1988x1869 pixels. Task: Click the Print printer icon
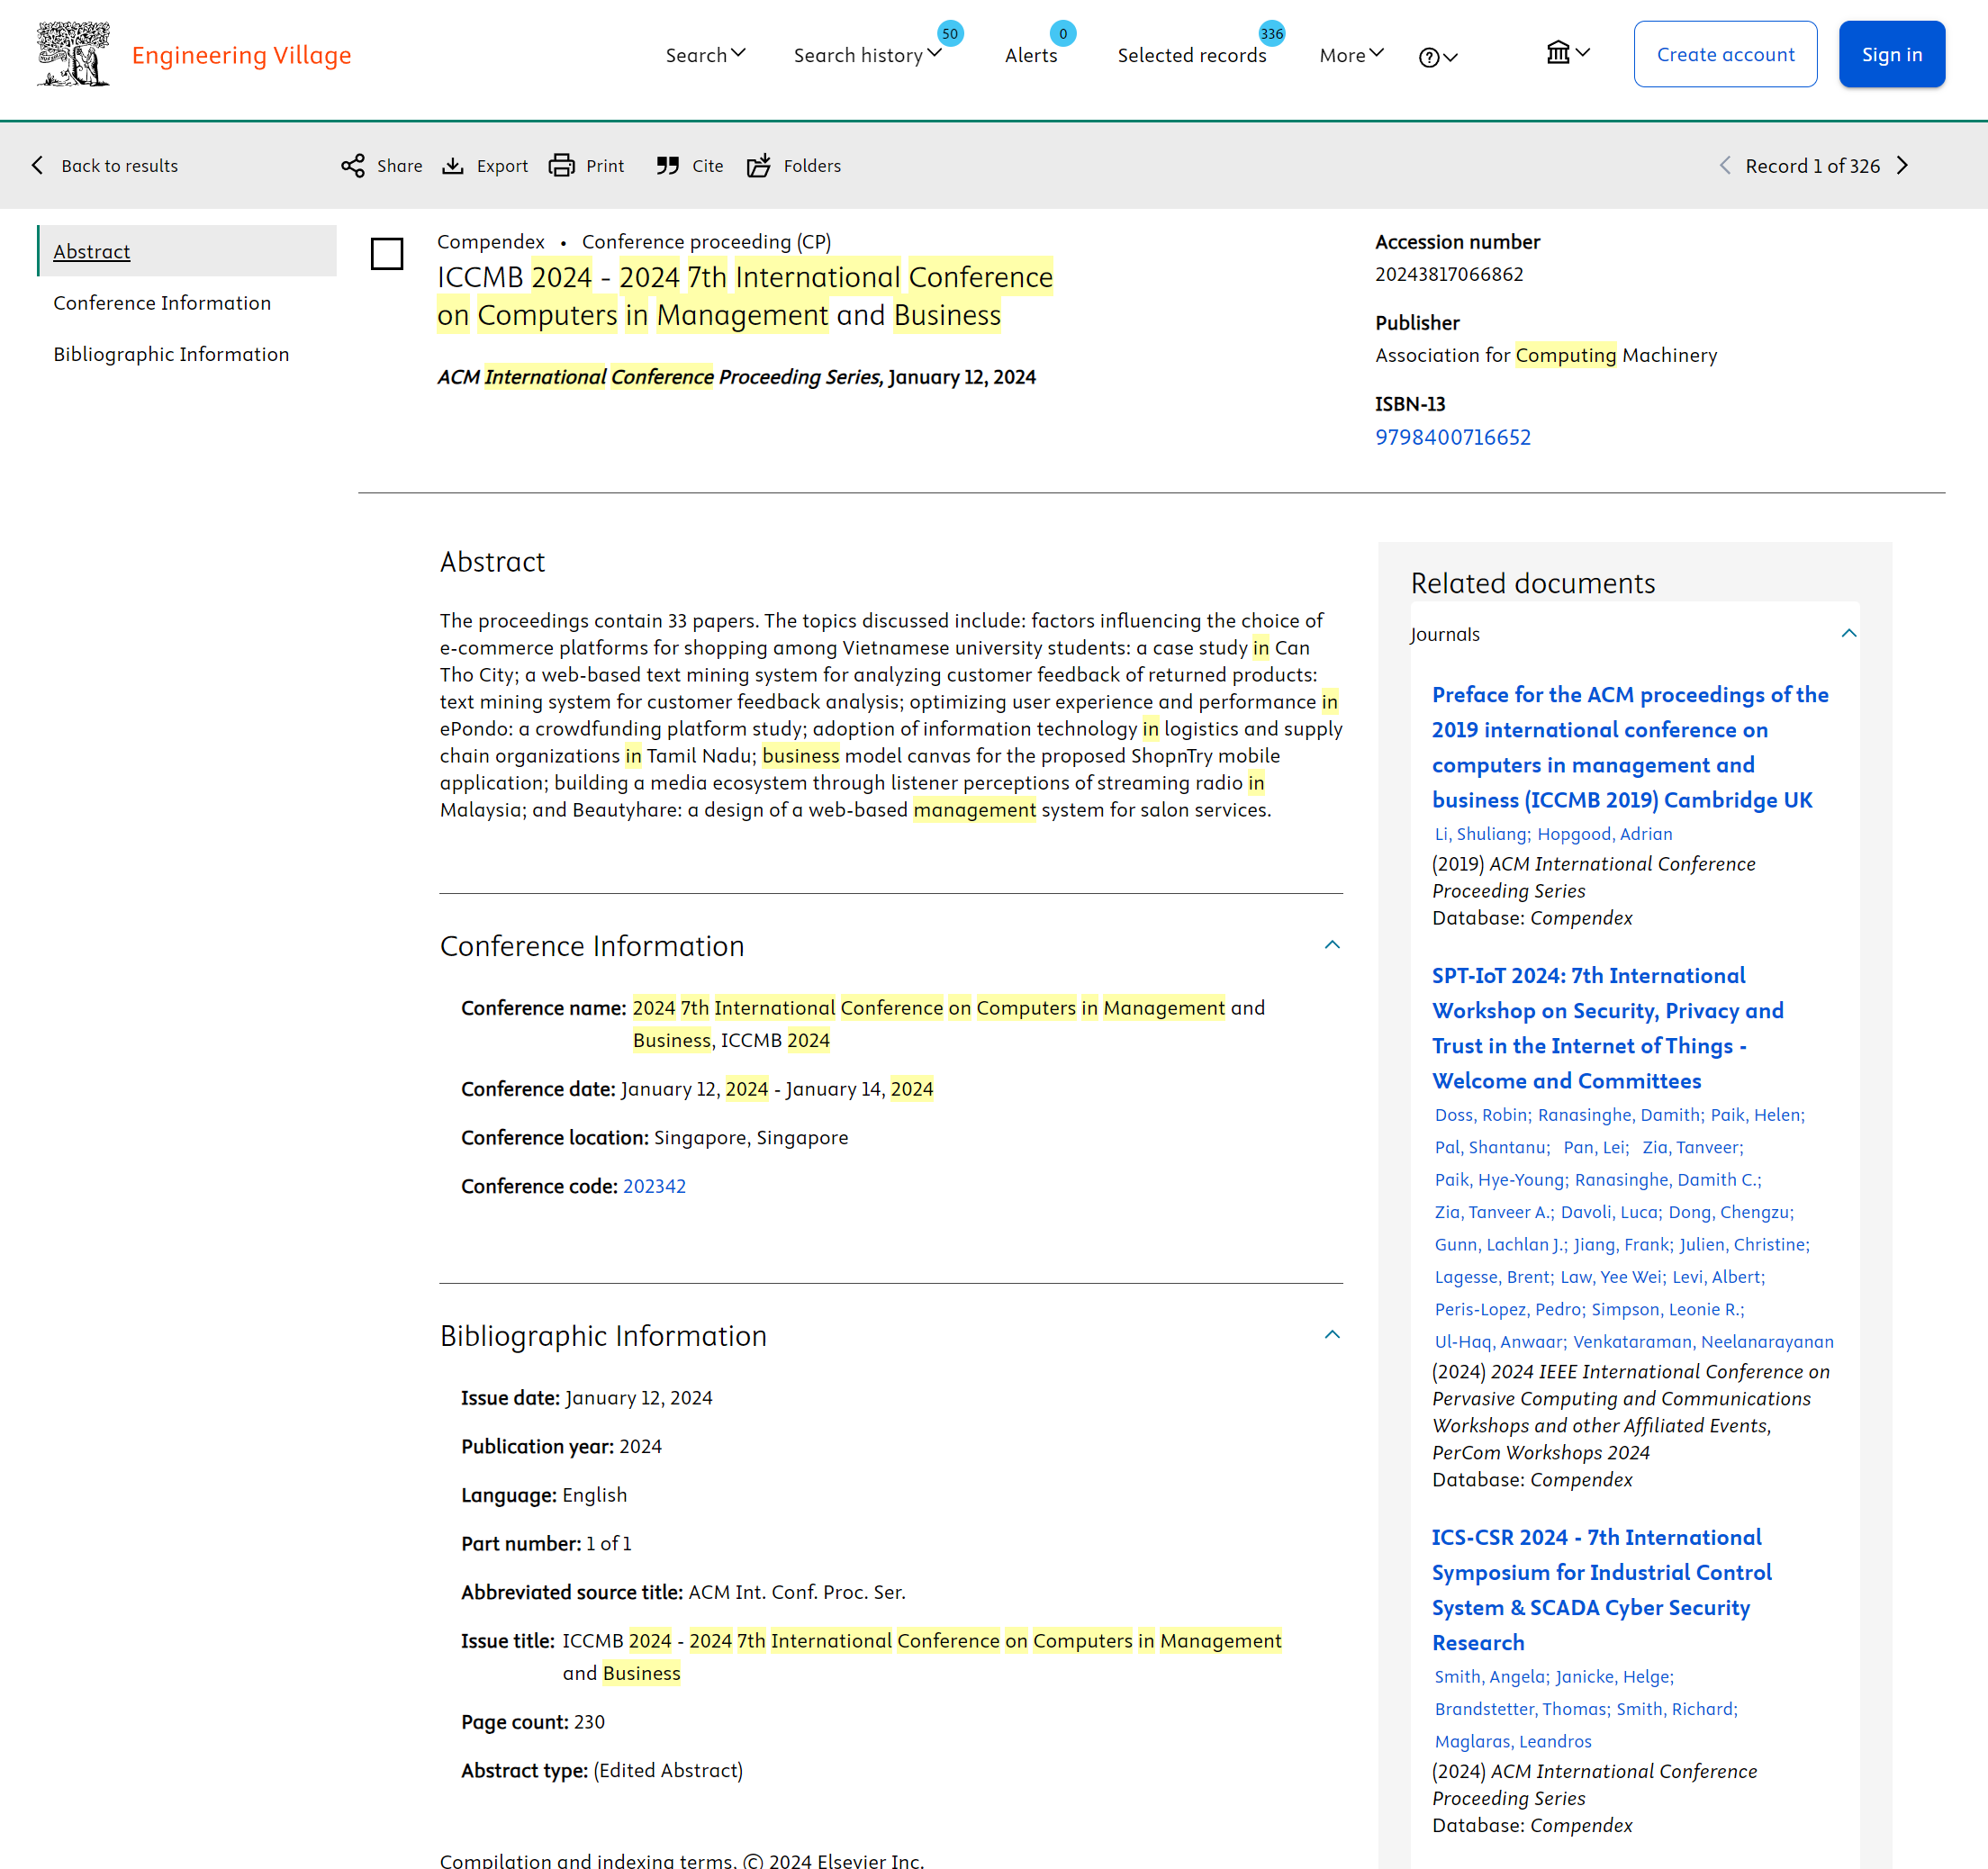[x=562, y=166]
